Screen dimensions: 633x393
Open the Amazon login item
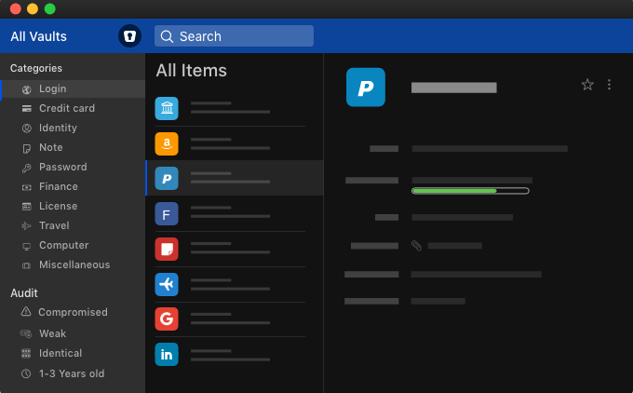[235, 143]
